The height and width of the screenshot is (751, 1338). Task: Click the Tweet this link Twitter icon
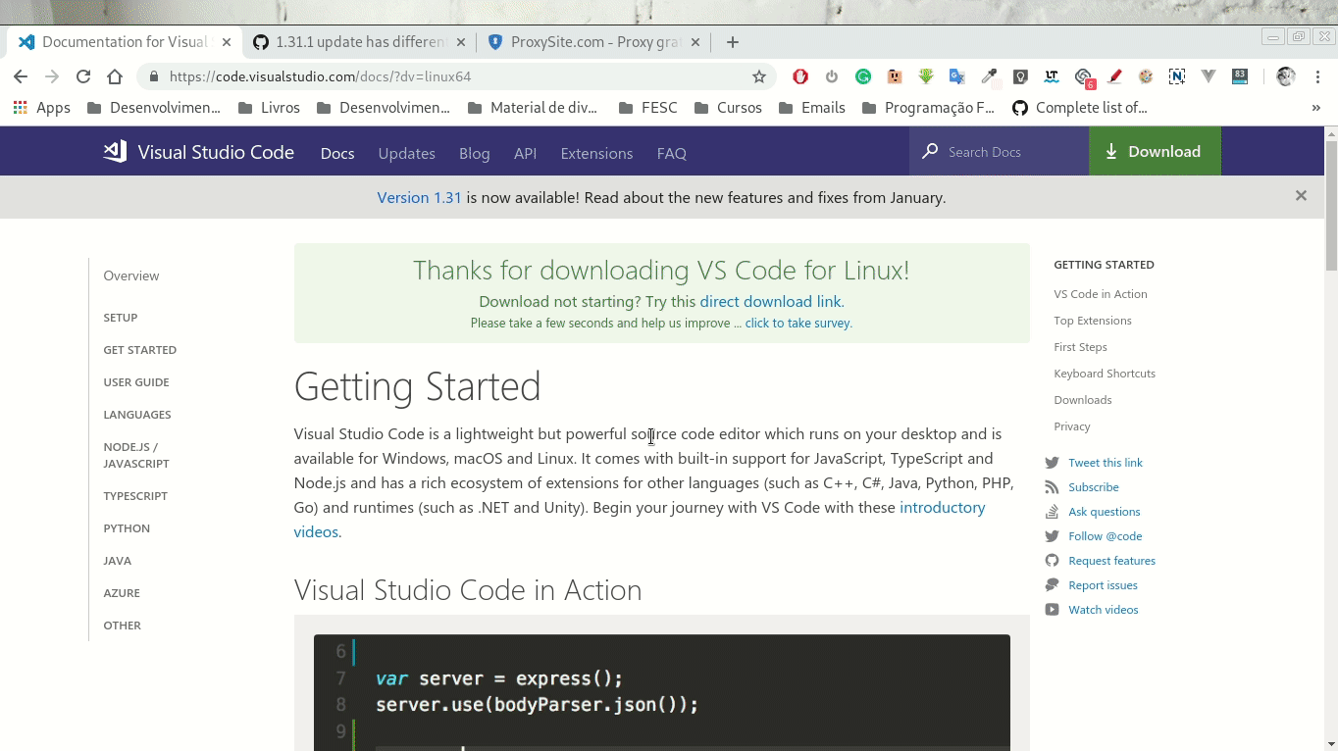coord(1052,463)
